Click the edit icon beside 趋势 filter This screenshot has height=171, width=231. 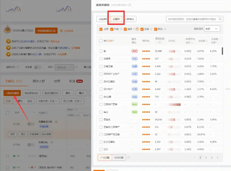point(138,29)
